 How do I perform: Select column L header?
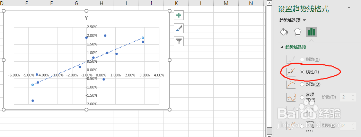point(201,3)
